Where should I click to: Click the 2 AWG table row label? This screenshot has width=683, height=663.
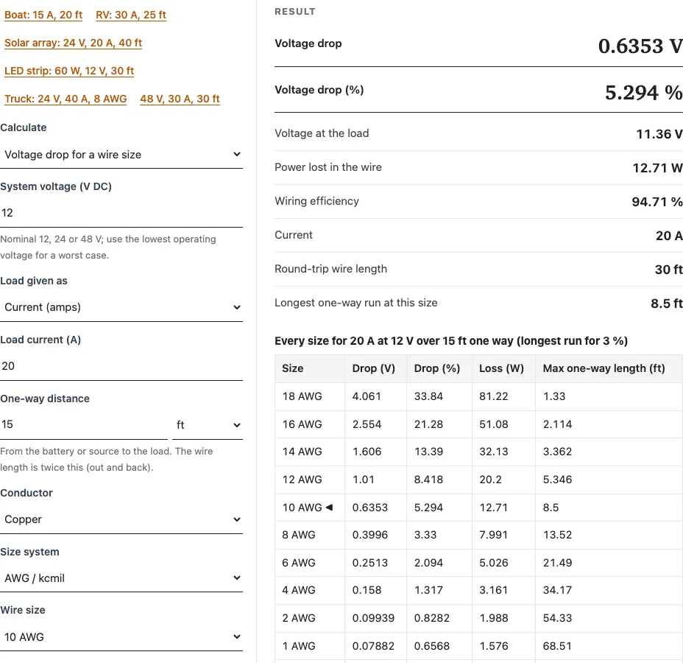(298, 618)
